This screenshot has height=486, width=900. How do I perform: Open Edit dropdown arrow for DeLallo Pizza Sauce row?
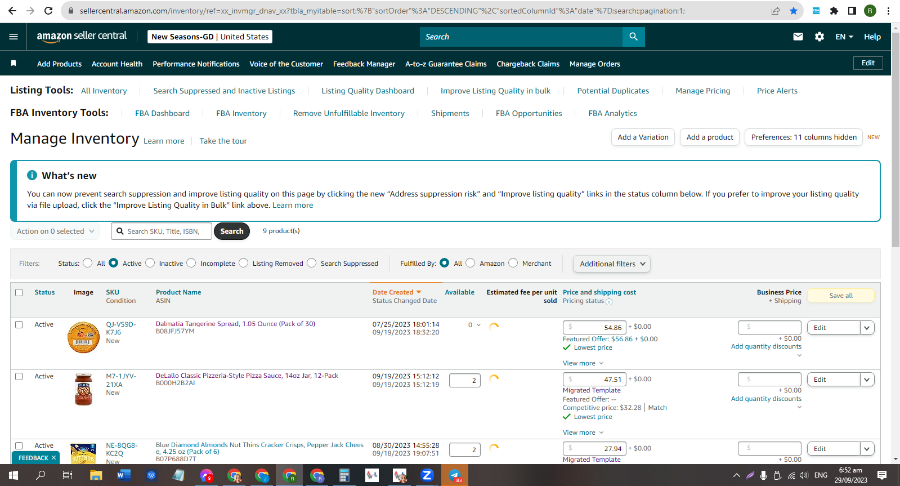(867, 380)
